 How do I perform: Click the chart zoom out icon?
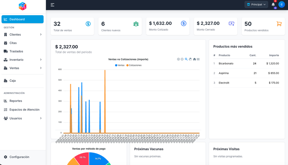[x=182, y=59]
